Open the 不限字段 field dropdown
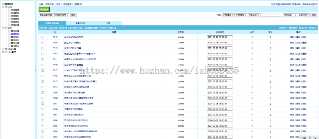 click(290, 15)
